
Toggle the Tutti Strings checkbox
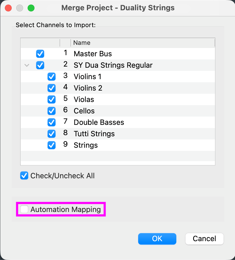52,134
